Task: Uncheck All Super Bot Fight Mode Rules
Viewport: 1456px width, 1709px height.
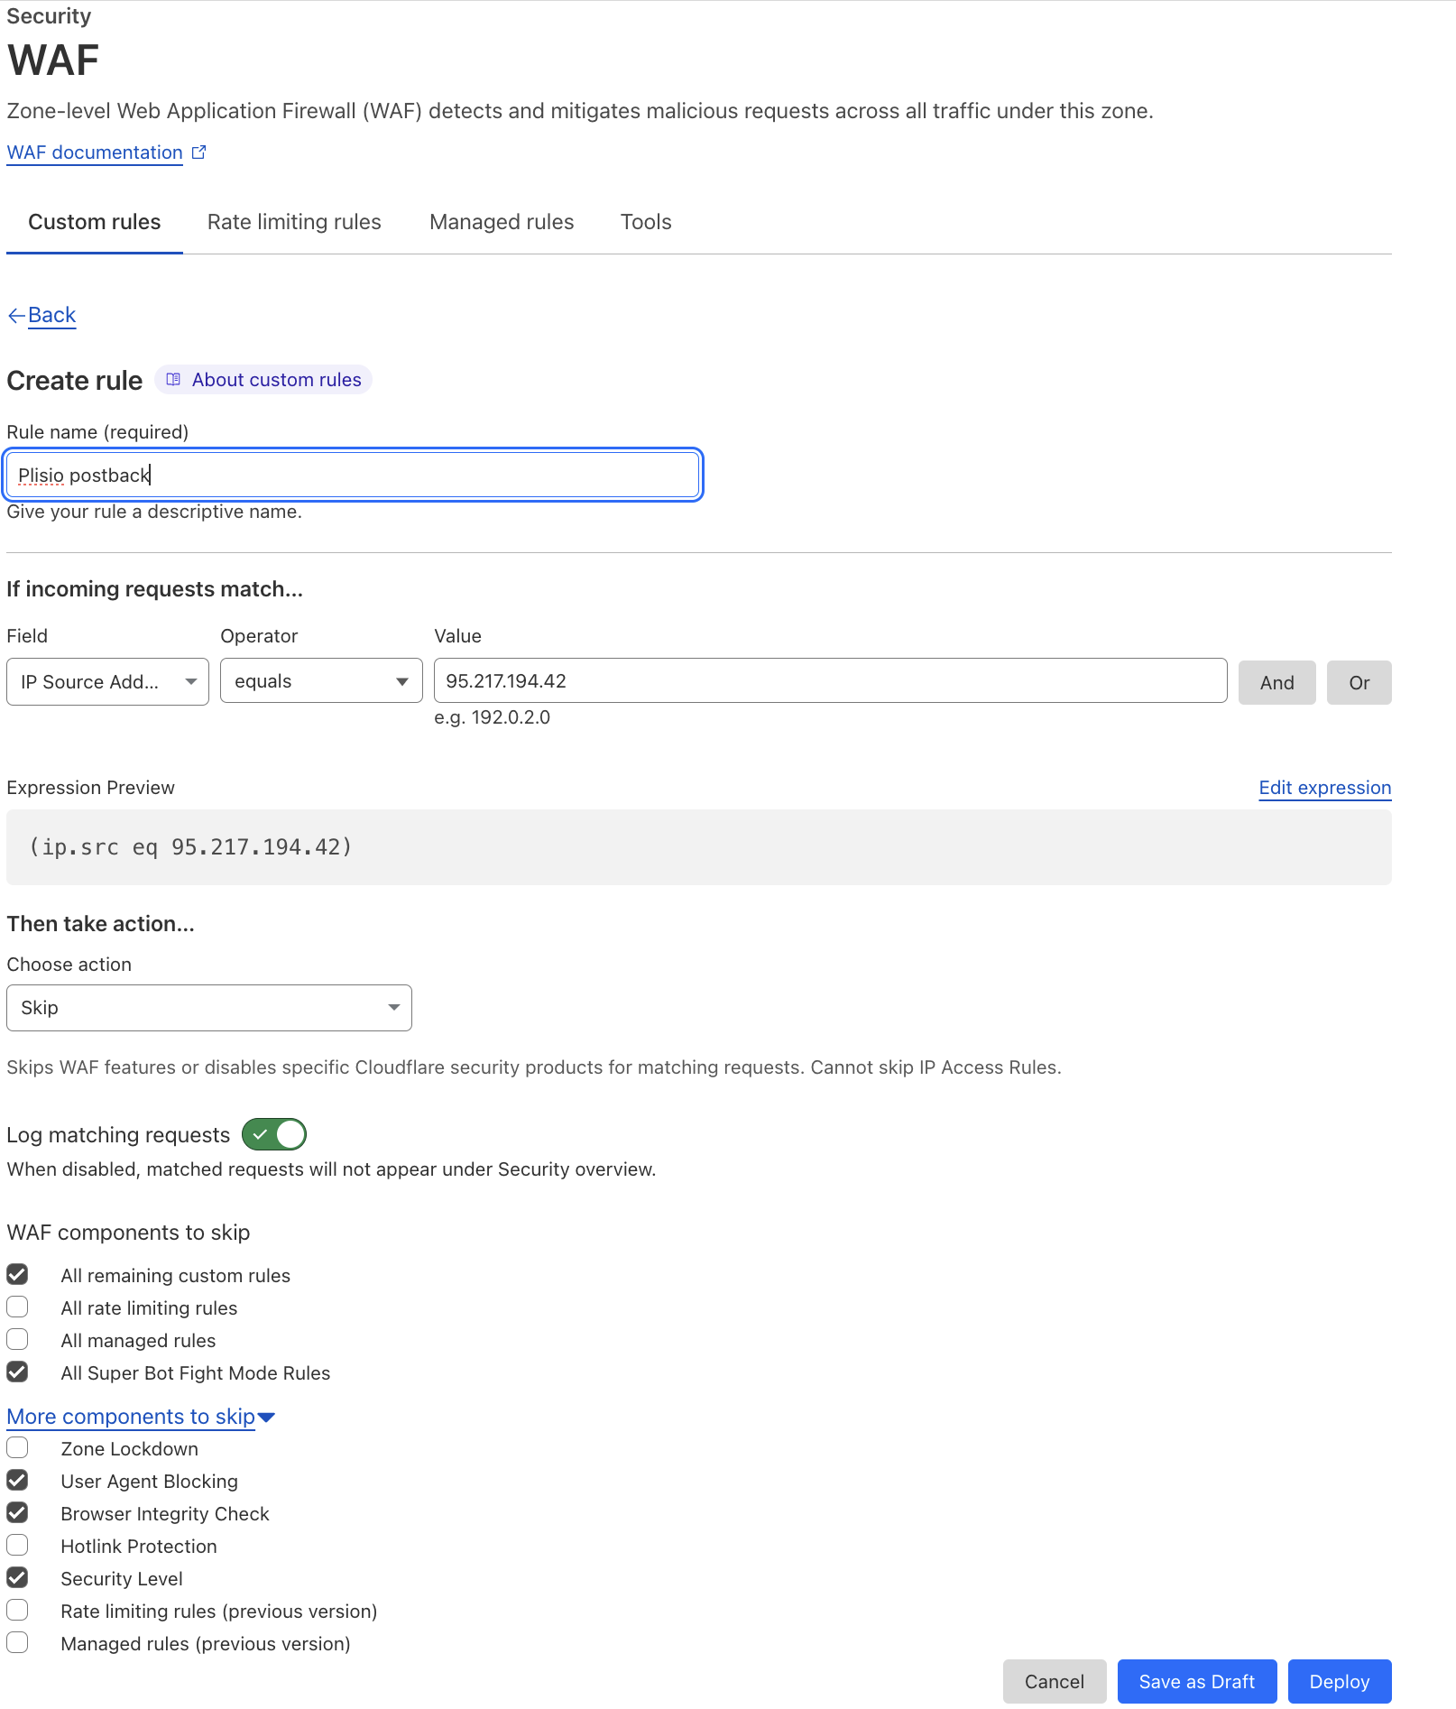Action: coord(17,1372)
